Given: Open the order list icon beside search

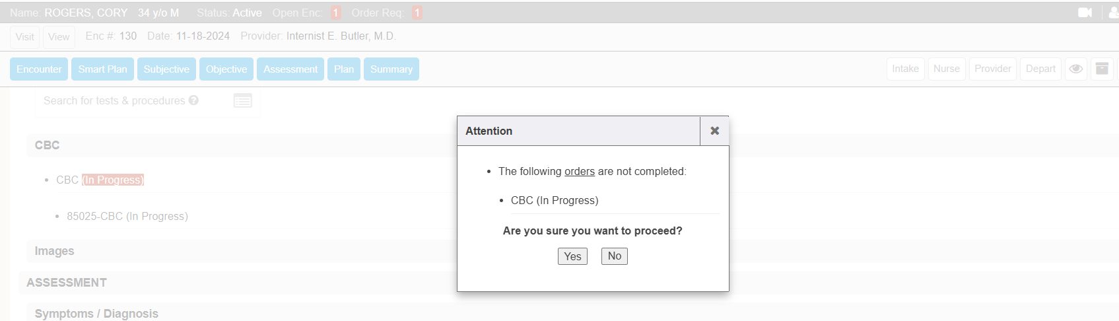Looking at the screenshot, I should point(243,100).
